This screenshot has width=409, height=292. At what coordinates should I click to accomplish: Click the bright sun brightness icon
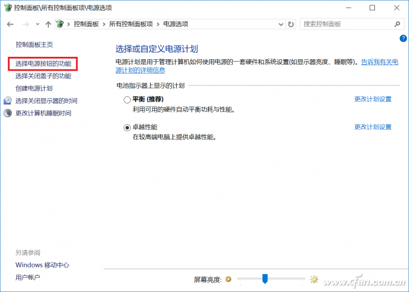click(x=314, y=279)
